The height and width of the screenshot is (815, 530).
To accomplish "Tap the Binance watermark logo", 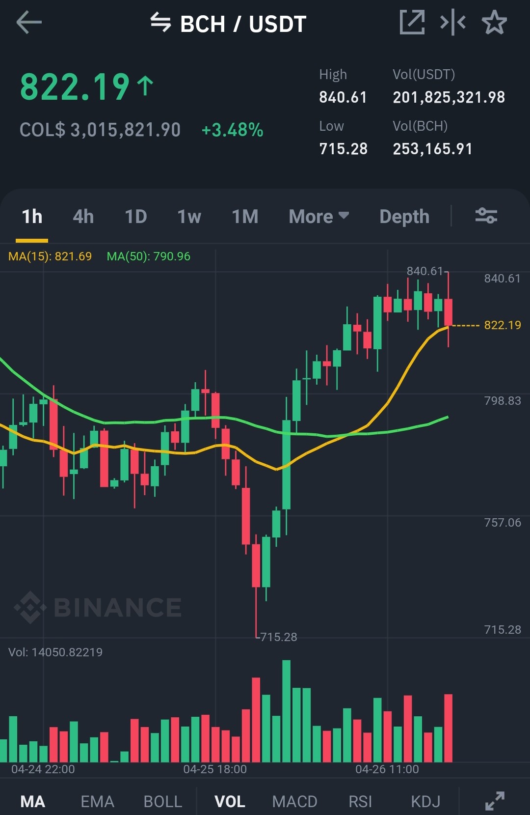I will point(98,607).
